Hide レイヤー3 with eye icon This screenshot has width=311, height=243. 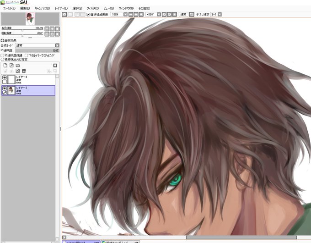pyautogui.click(x=5, y=88)
